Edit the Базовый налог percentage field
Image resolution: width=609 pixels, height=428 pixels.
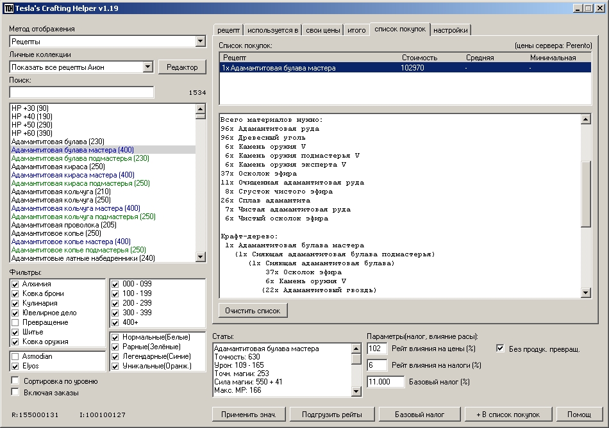click(385, 382)
